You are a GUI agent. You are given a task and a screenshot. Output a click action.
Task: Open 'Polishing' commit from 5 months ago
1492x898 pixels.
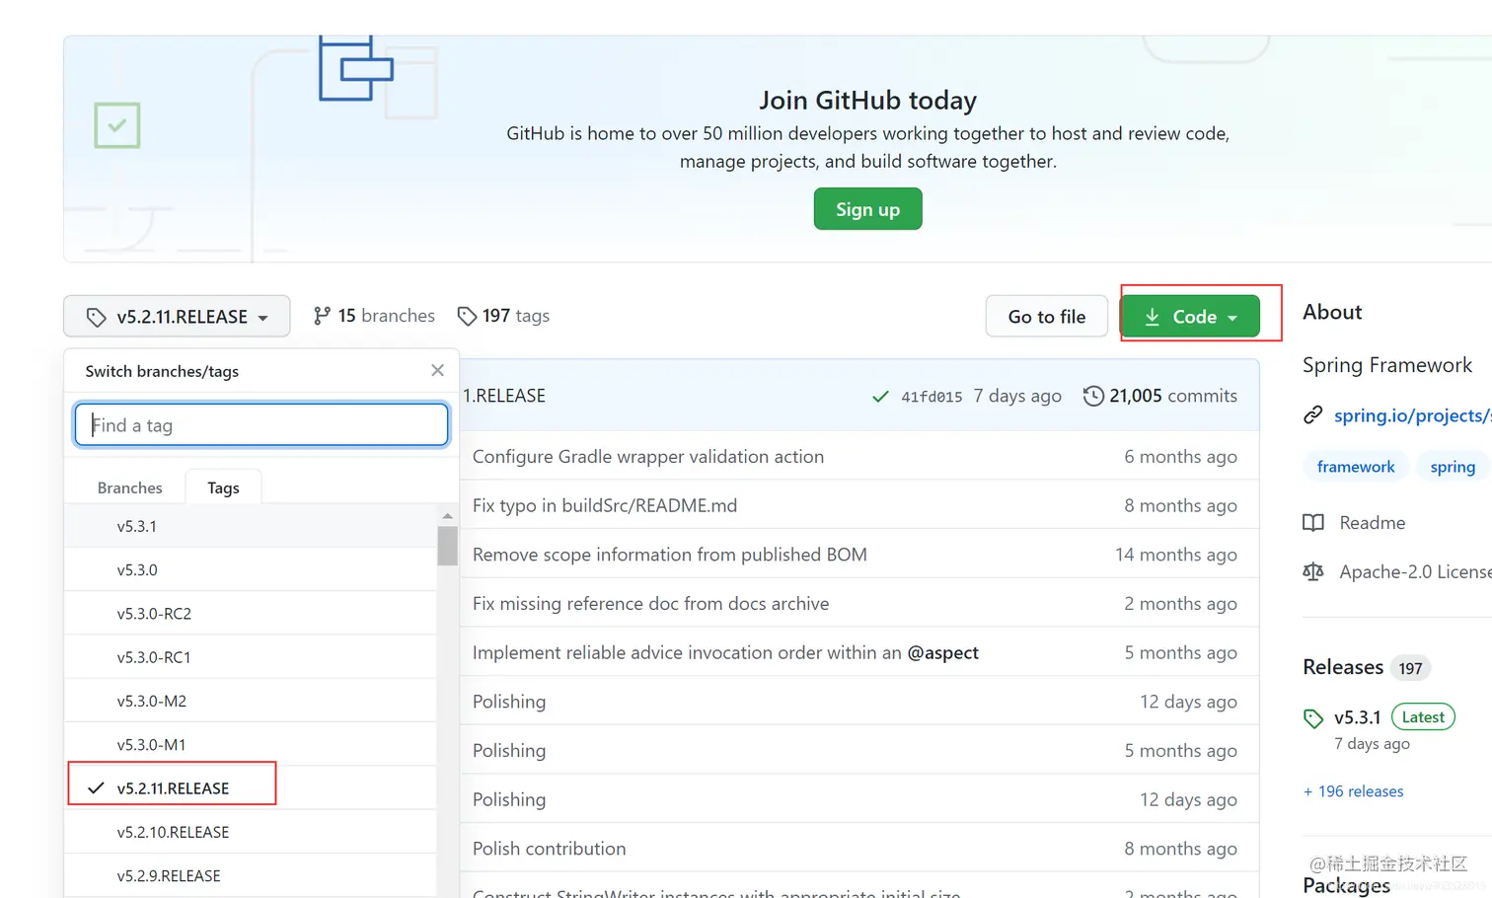point(509,750)
